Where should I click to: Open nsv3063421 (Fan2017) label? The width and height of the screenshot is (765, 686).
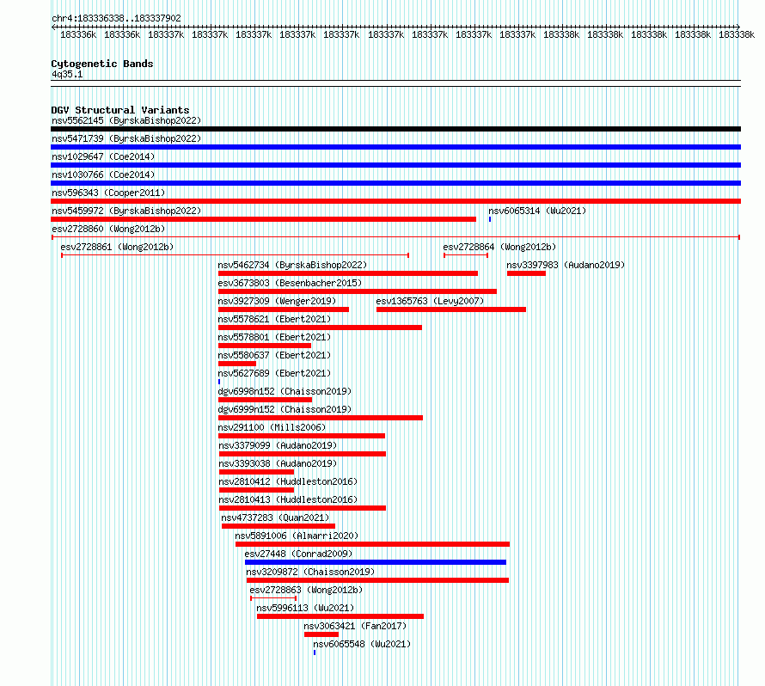pos(355,626)
